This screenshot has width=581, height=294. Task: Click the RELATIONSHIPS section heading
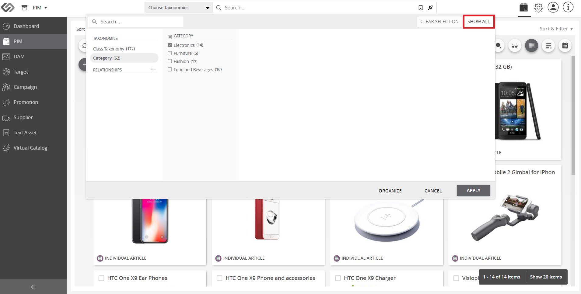107,70
